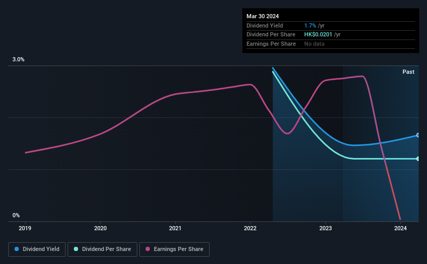Click the 3.0% y-axis label
The image size is (427, 264).
click(18, 59)
